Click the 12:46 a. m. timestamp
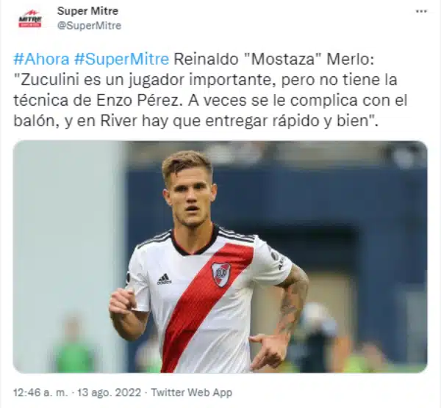Screen dimensions: 441x408 tap(40, 393)
